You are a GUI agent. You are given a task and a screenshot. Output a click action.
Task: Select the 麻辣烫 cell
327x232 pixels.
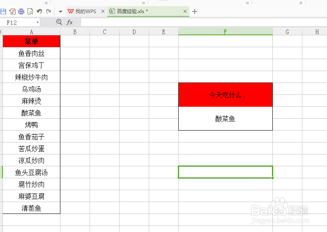coord(32,101)
